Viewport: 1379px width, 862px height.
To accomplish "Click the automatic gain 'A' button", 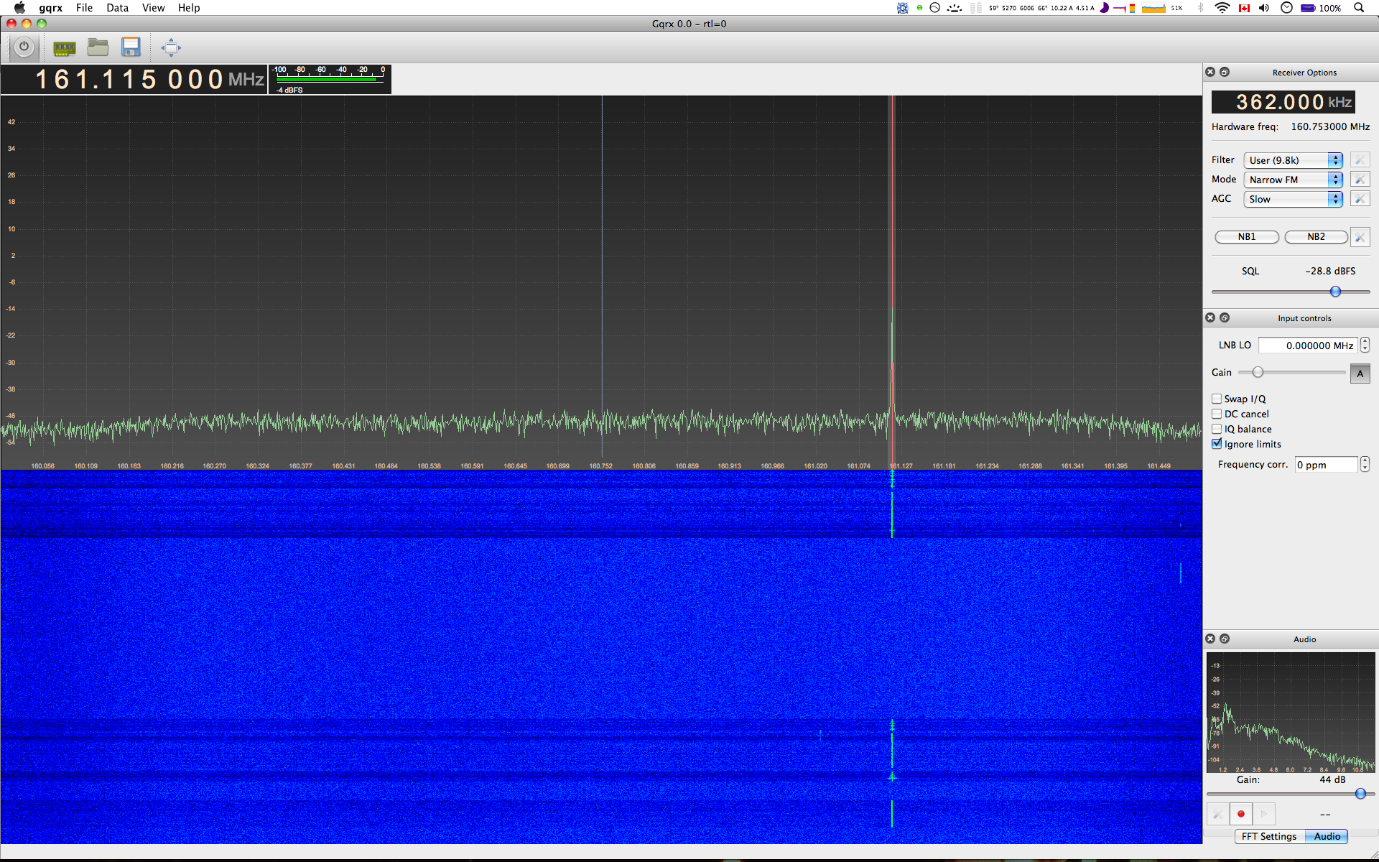I will pos(1360,374).
